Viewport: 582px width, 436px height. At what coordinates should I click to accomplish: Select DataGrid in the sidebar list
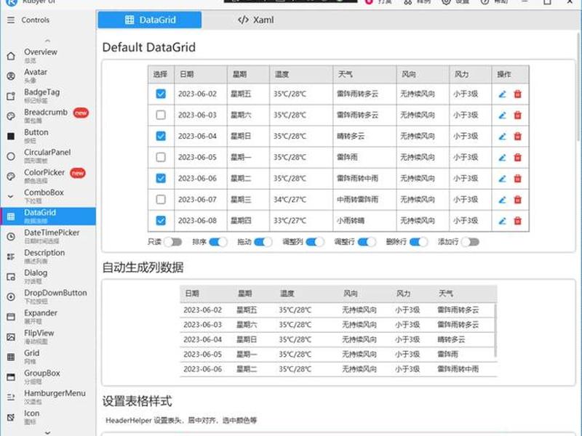(x=48, y=216)
